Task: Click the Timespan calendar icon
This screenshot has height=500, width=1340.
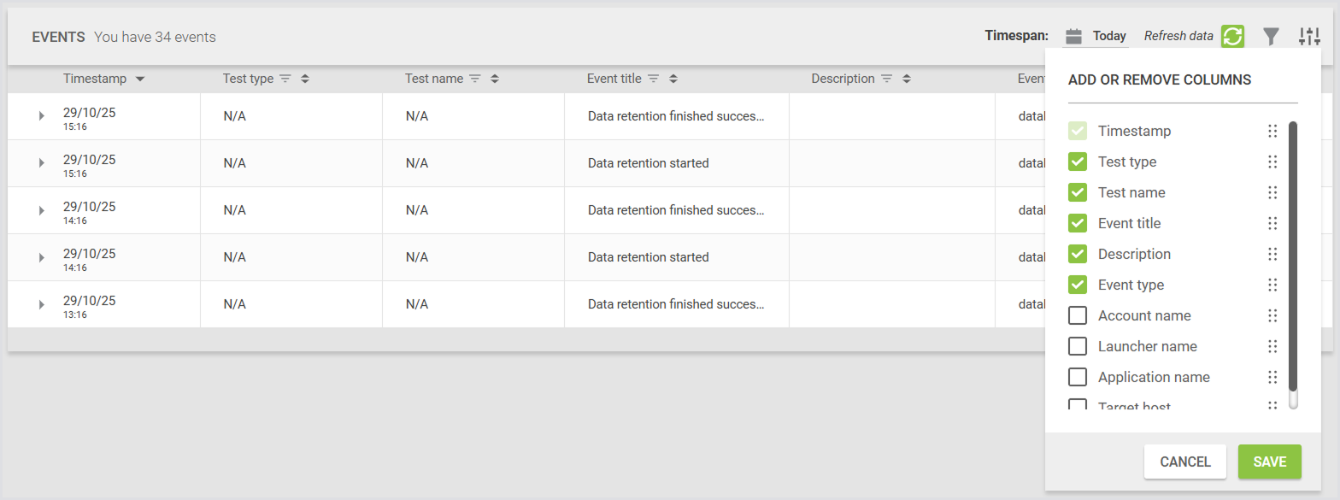Action: click(1074, 36)
